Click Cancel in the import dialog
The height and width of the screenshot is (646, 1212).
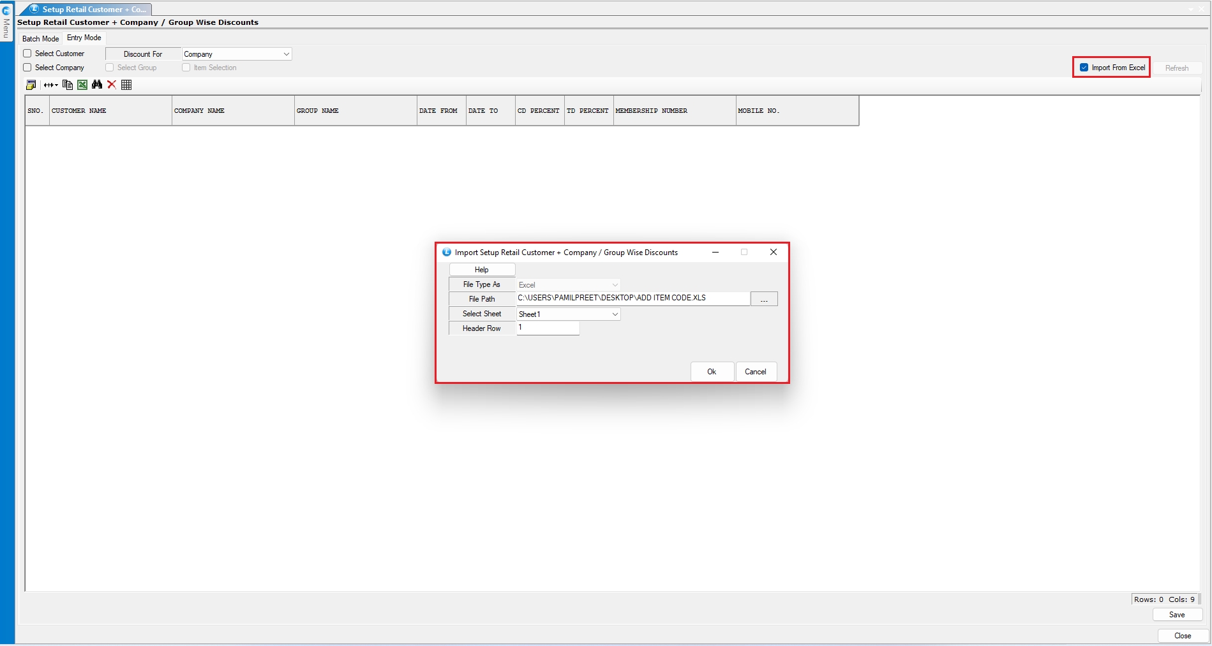coord(755,372)
